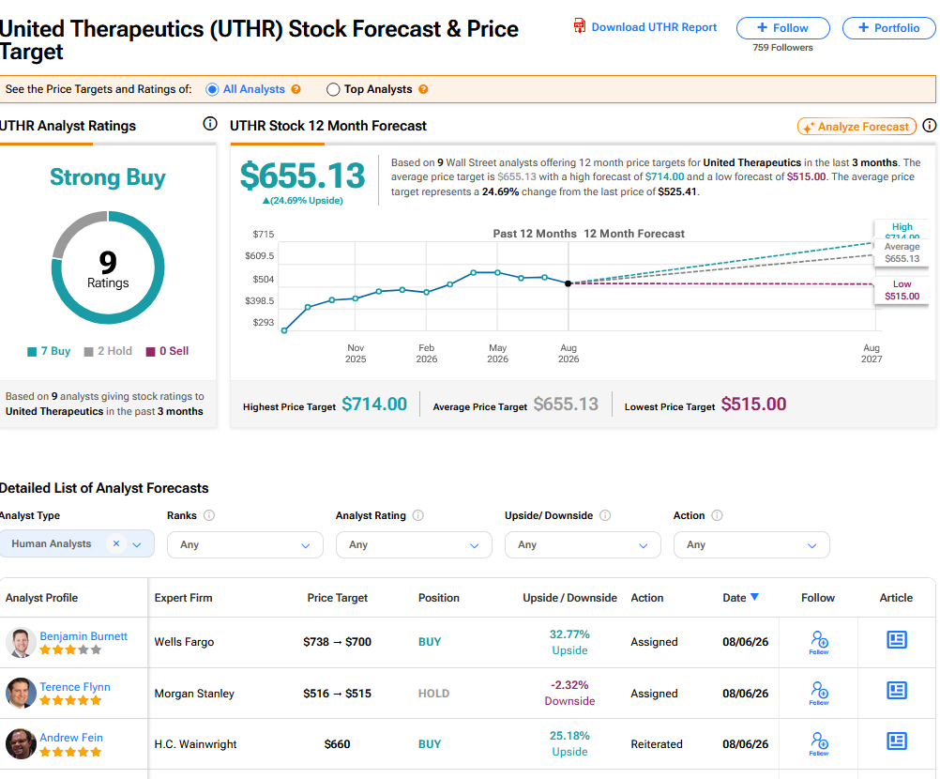
Task: Click the info icon beside Analyze Forecast
Action: tap(929, 126)
